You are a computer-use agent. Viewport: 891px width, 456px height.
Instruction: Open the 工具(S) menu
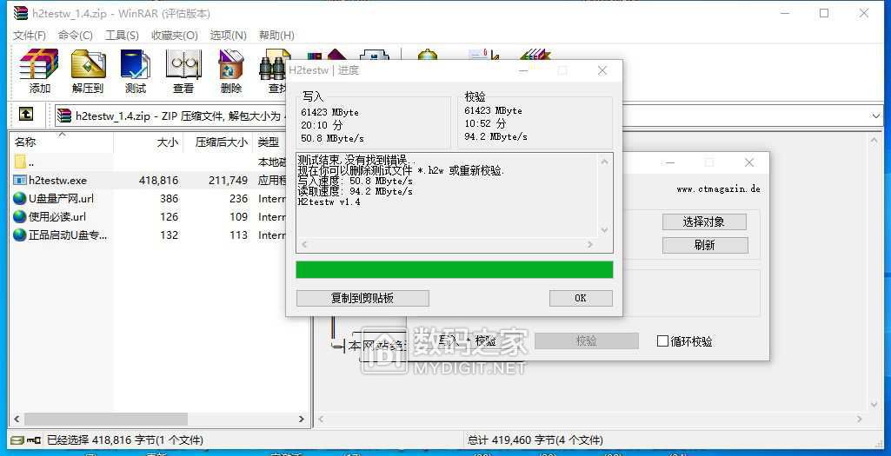pyautogui.click(x=123, y=36)
